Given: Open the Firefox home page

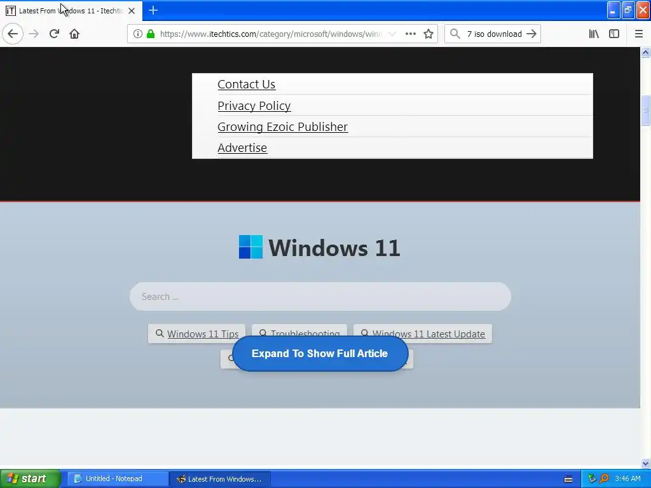Looking at the screenshot, I should (x=74, y=34).
